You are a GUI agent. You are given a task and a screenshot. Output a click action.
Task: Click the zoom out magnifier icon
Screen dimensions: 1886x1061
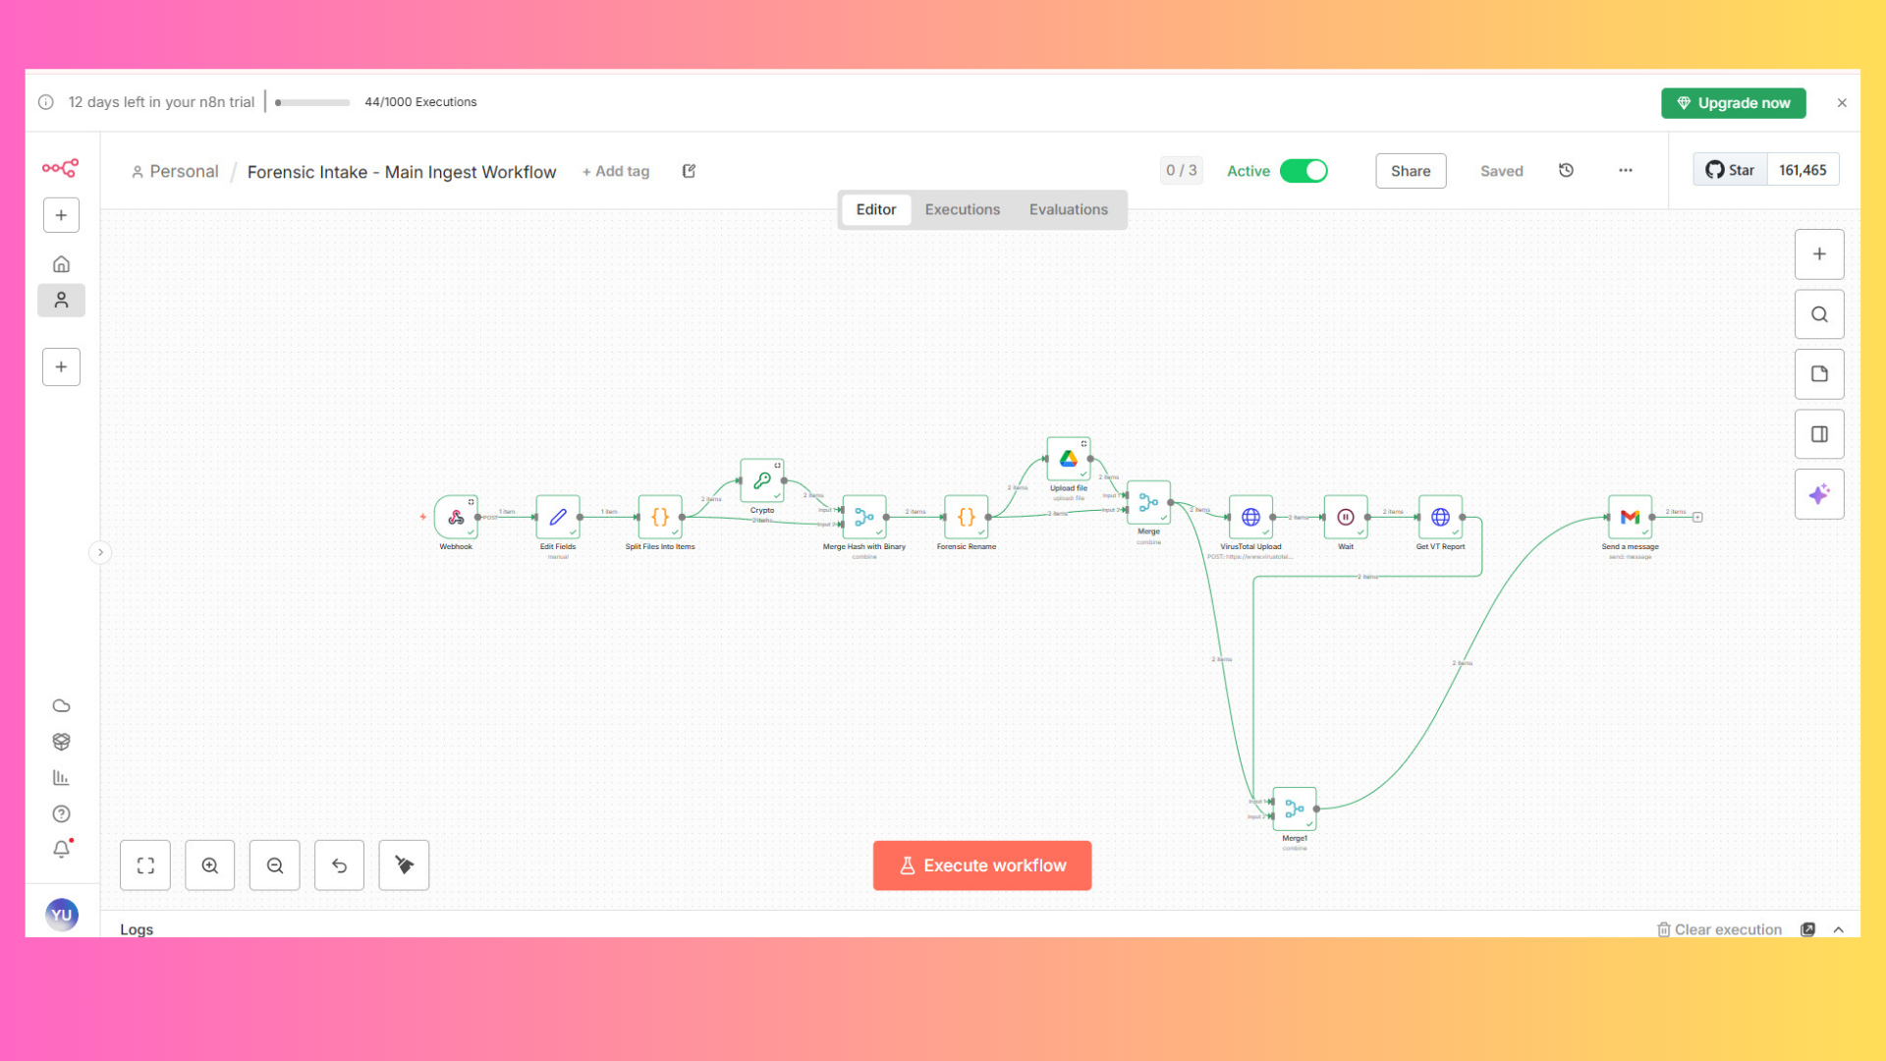[275, 866]
